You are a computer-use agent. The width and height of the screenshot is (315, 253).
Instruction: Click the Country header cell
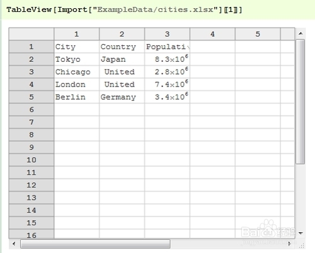tap(122, 47)
